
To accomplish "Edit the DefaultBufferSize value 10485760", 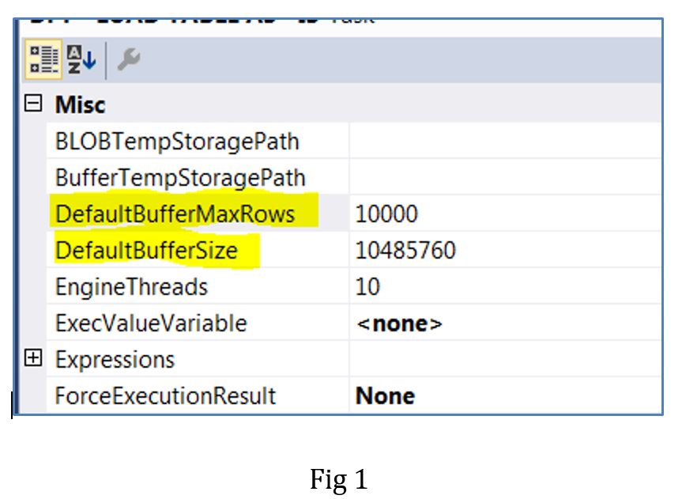I will pyautogui.click(x=405, y=251).
